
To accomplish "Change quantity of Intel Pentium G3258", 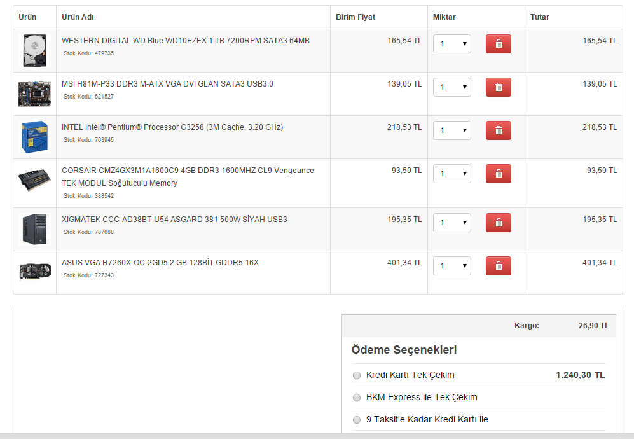I will click(452, 130).
